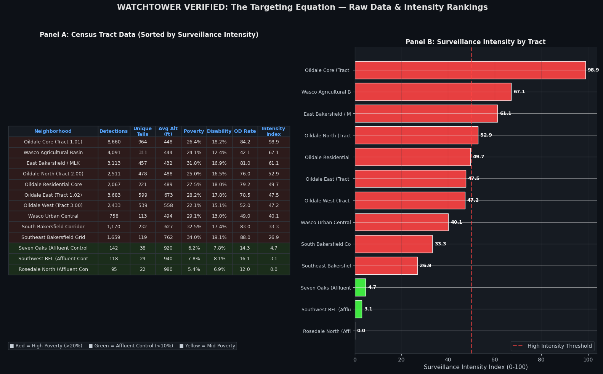
Task: Click the Panel A table title
Action: [x=149, y=35]
